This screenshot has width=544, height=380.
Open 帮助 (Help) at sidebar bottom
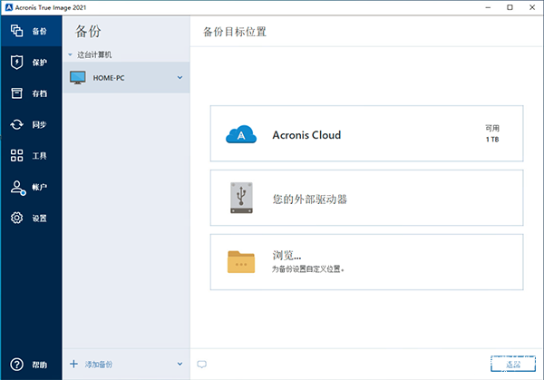tap(30, 365)
